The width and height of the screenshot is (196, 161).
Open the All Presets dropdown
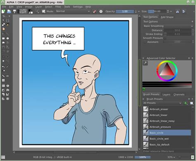tap(162, 103)
